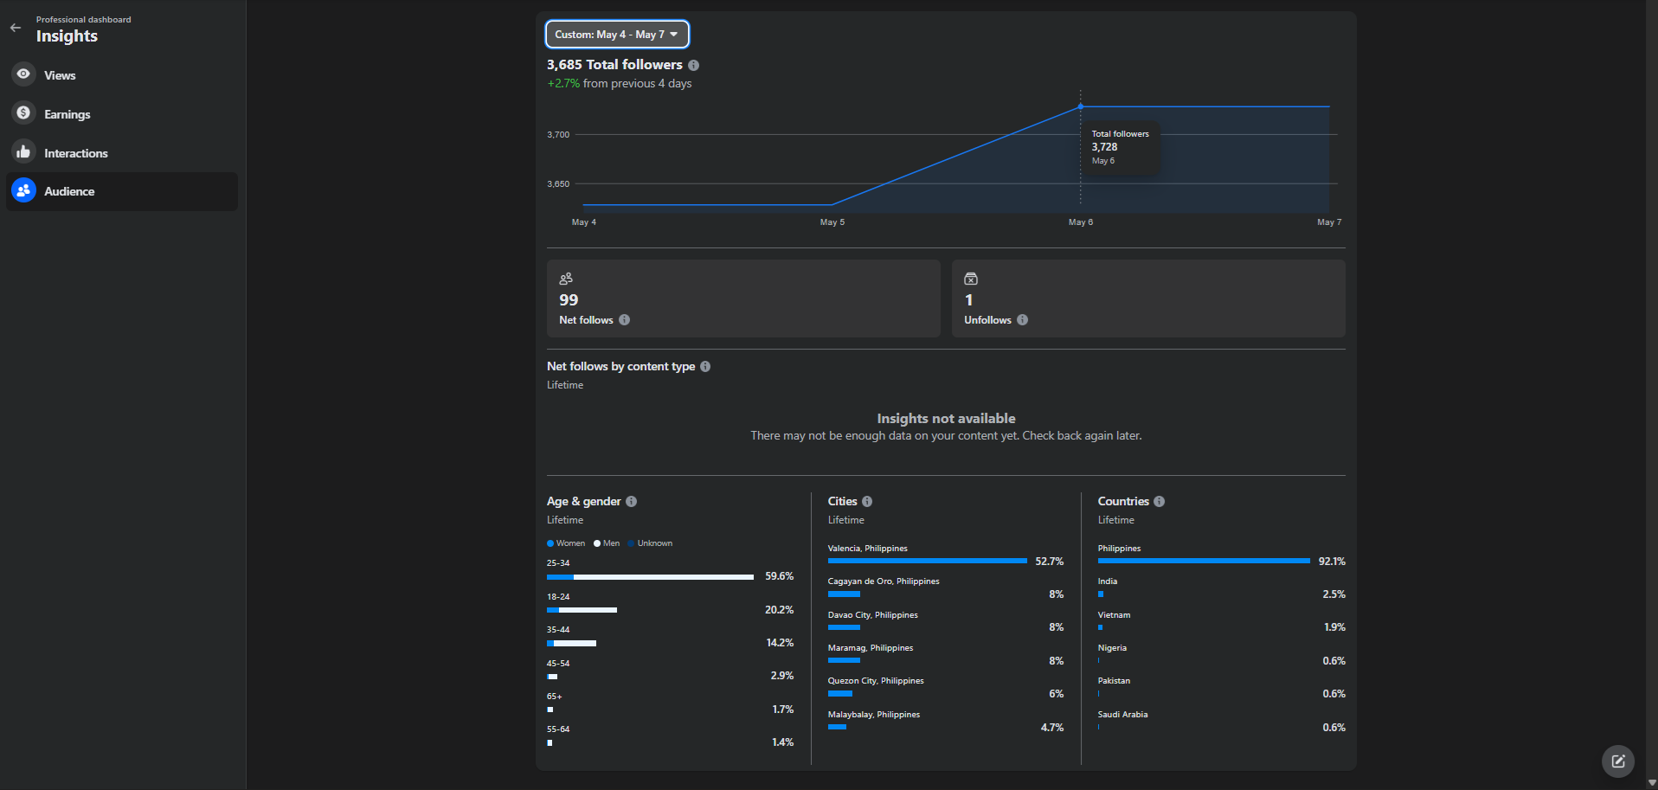Show info for Net follows by content type
Screen dimensions: 1658x790
[705, 367]
